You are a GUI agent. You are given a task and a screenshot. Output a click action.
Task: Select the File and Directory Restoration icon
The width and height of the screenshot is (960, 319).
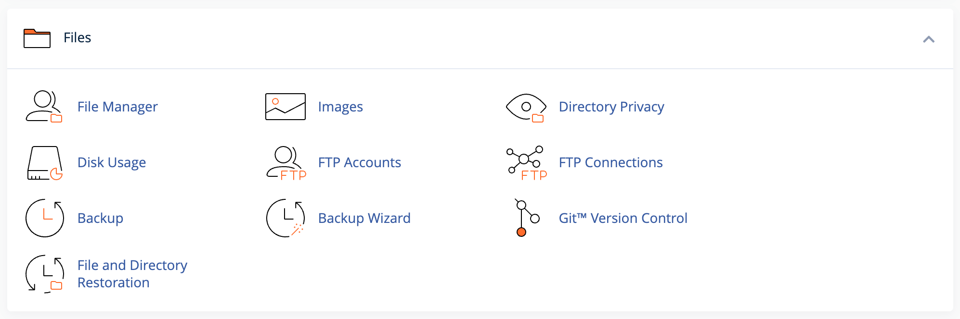pyautogui.click(x=44, y=274)
